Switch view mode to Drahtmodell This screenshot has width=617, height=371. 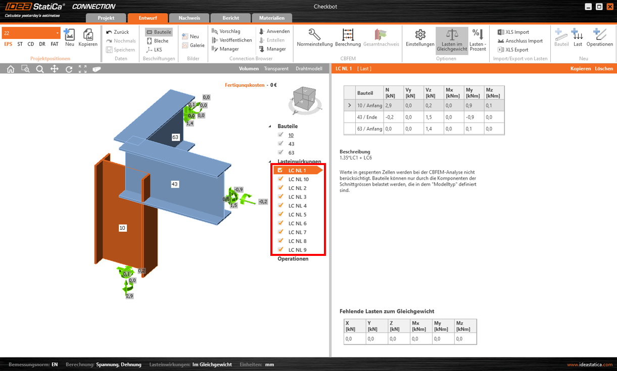tap(309, 69)
